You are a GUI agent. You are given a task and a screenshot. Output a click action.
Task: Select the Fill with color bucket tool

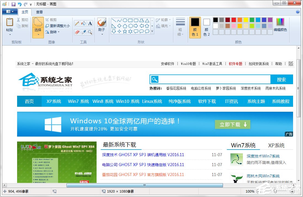(x=84, y=23)
